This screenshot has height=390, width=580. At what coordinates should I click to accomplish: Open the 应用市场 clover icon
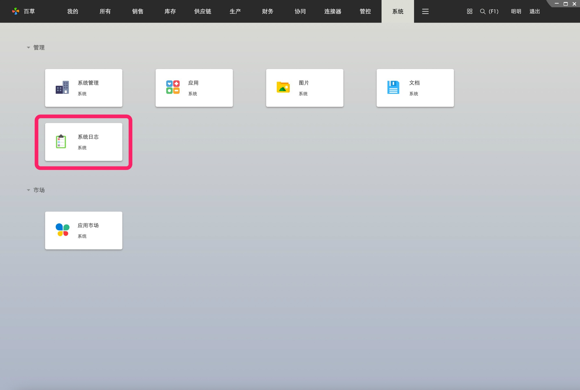tap(62, 230)
